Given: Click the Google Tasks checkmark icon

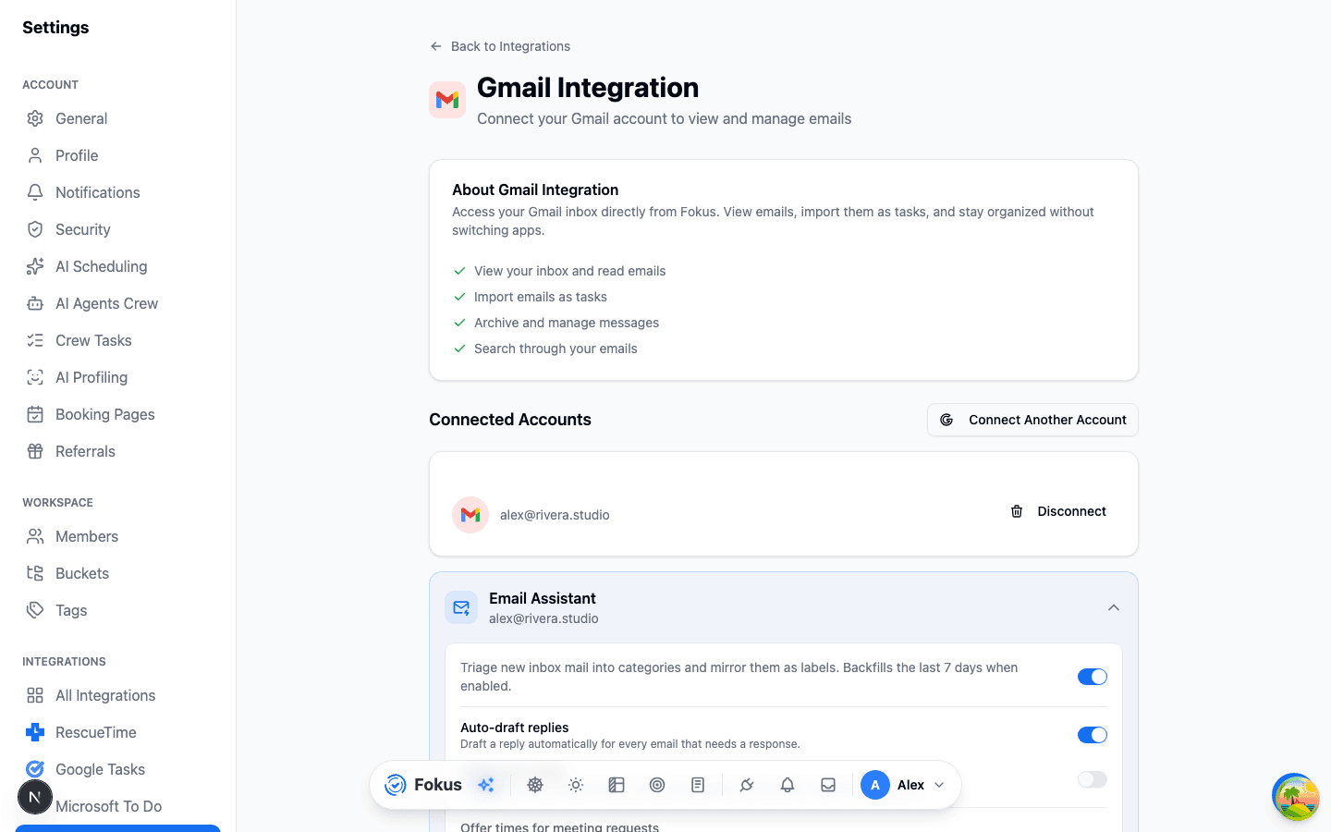Looking at the screenshot, I should [x=35, y=769].
